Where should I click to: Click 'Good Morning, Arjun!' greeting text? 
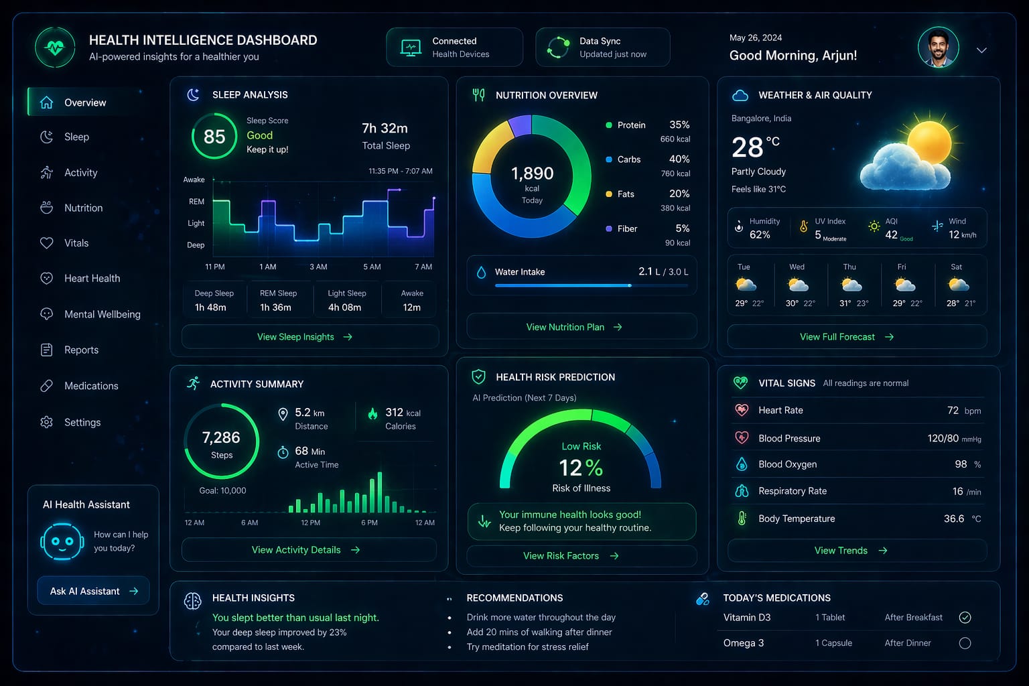coord(793,55)
